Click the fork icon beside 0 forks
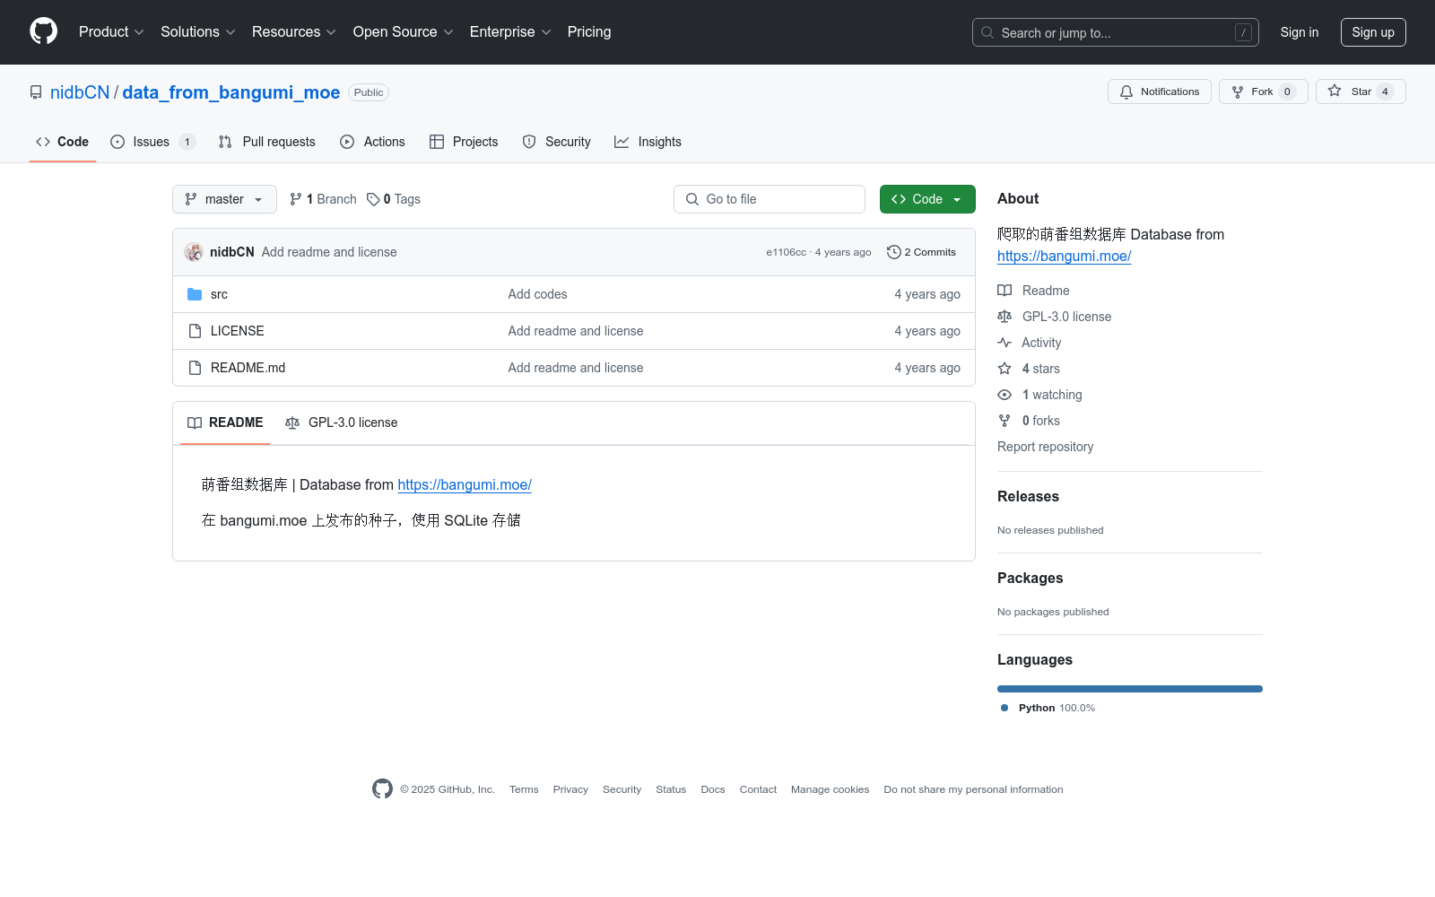This screenshot has height=897, width=1435. [1004, 421]
